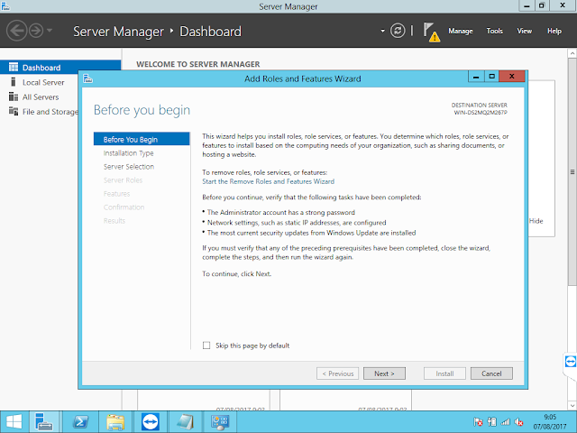Launch PowerShell from the taskbar

[80, 422]
